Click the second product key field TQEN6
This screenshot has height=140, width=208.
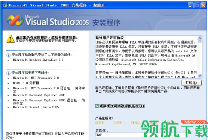coord(118,123)
